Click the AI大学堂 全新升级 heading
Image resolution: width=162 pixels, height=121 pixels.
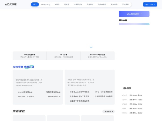click(x=23, y=67)
